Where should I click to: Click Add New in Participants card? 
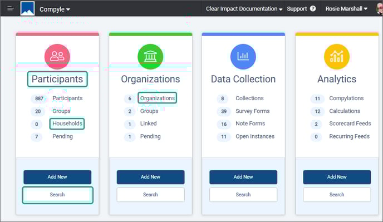point(57,177)
